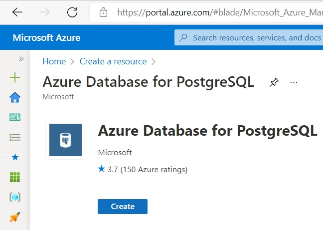Go to Home breadcrumb link
The image size is (323, 230).
pos(54,61)
